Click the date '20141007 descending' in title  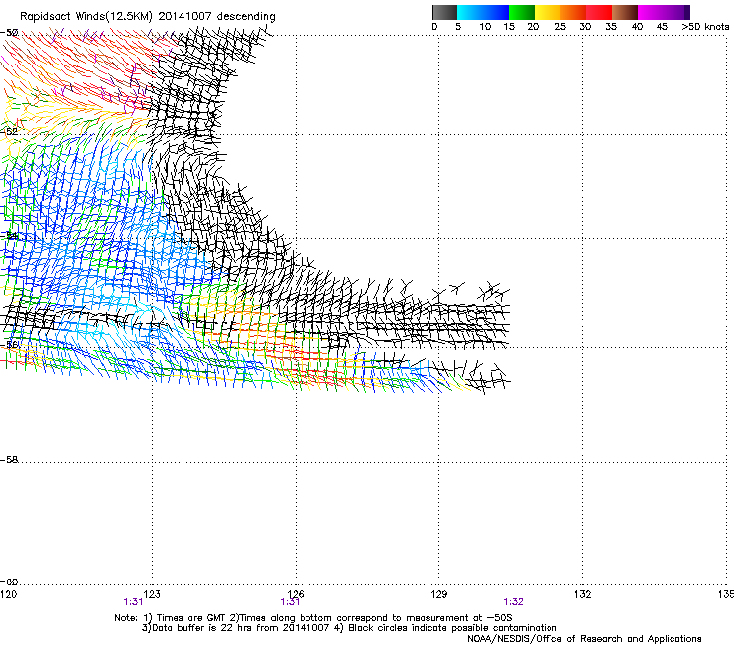pyautogui.click(x=217, y=17)
